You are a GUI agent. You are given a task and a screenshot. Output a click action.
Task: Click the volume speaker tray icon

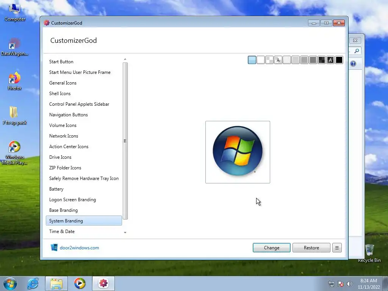click(350, 284)
